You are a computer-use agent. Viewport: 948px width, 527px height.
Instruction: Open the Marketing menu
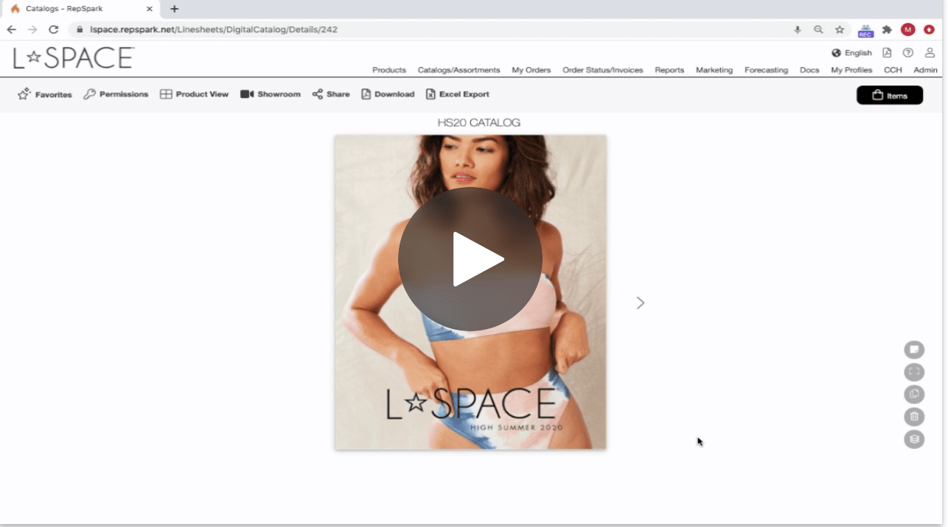[714, 70]
